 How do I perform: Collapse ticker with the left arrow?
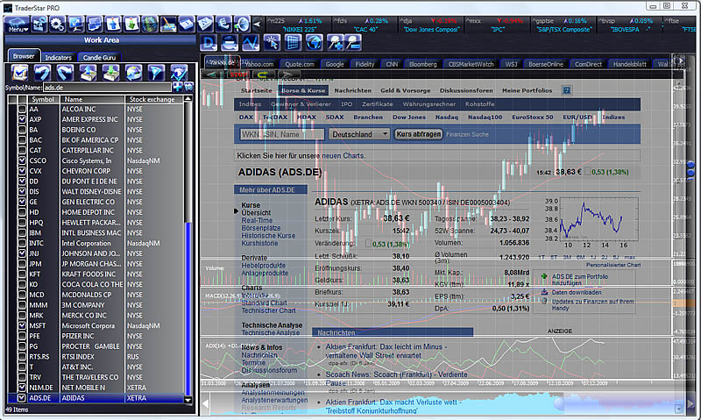257,25
